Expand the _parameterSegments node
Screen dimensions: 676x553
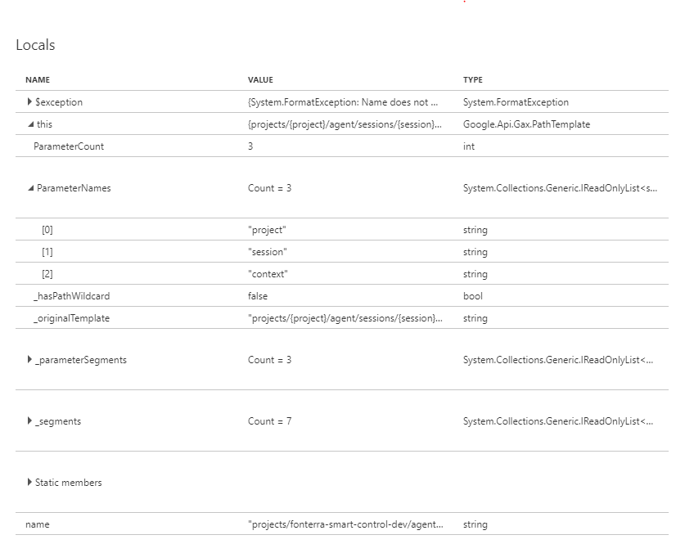29,359
